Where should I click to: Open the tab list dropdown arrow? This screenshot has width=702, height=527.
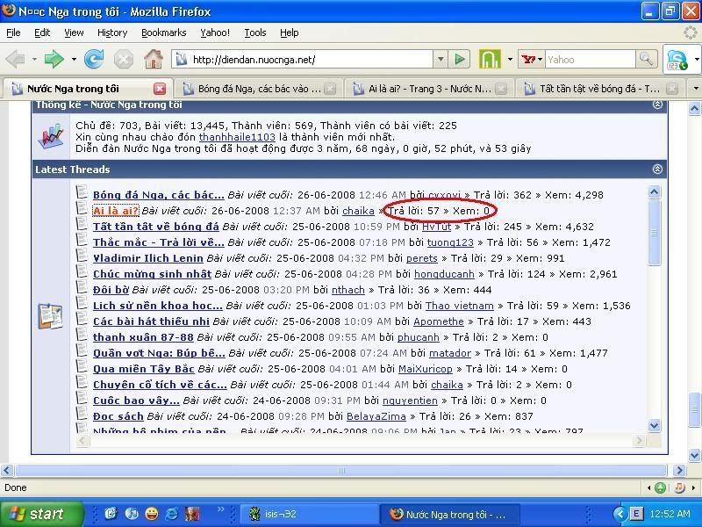tap(695, 89)
